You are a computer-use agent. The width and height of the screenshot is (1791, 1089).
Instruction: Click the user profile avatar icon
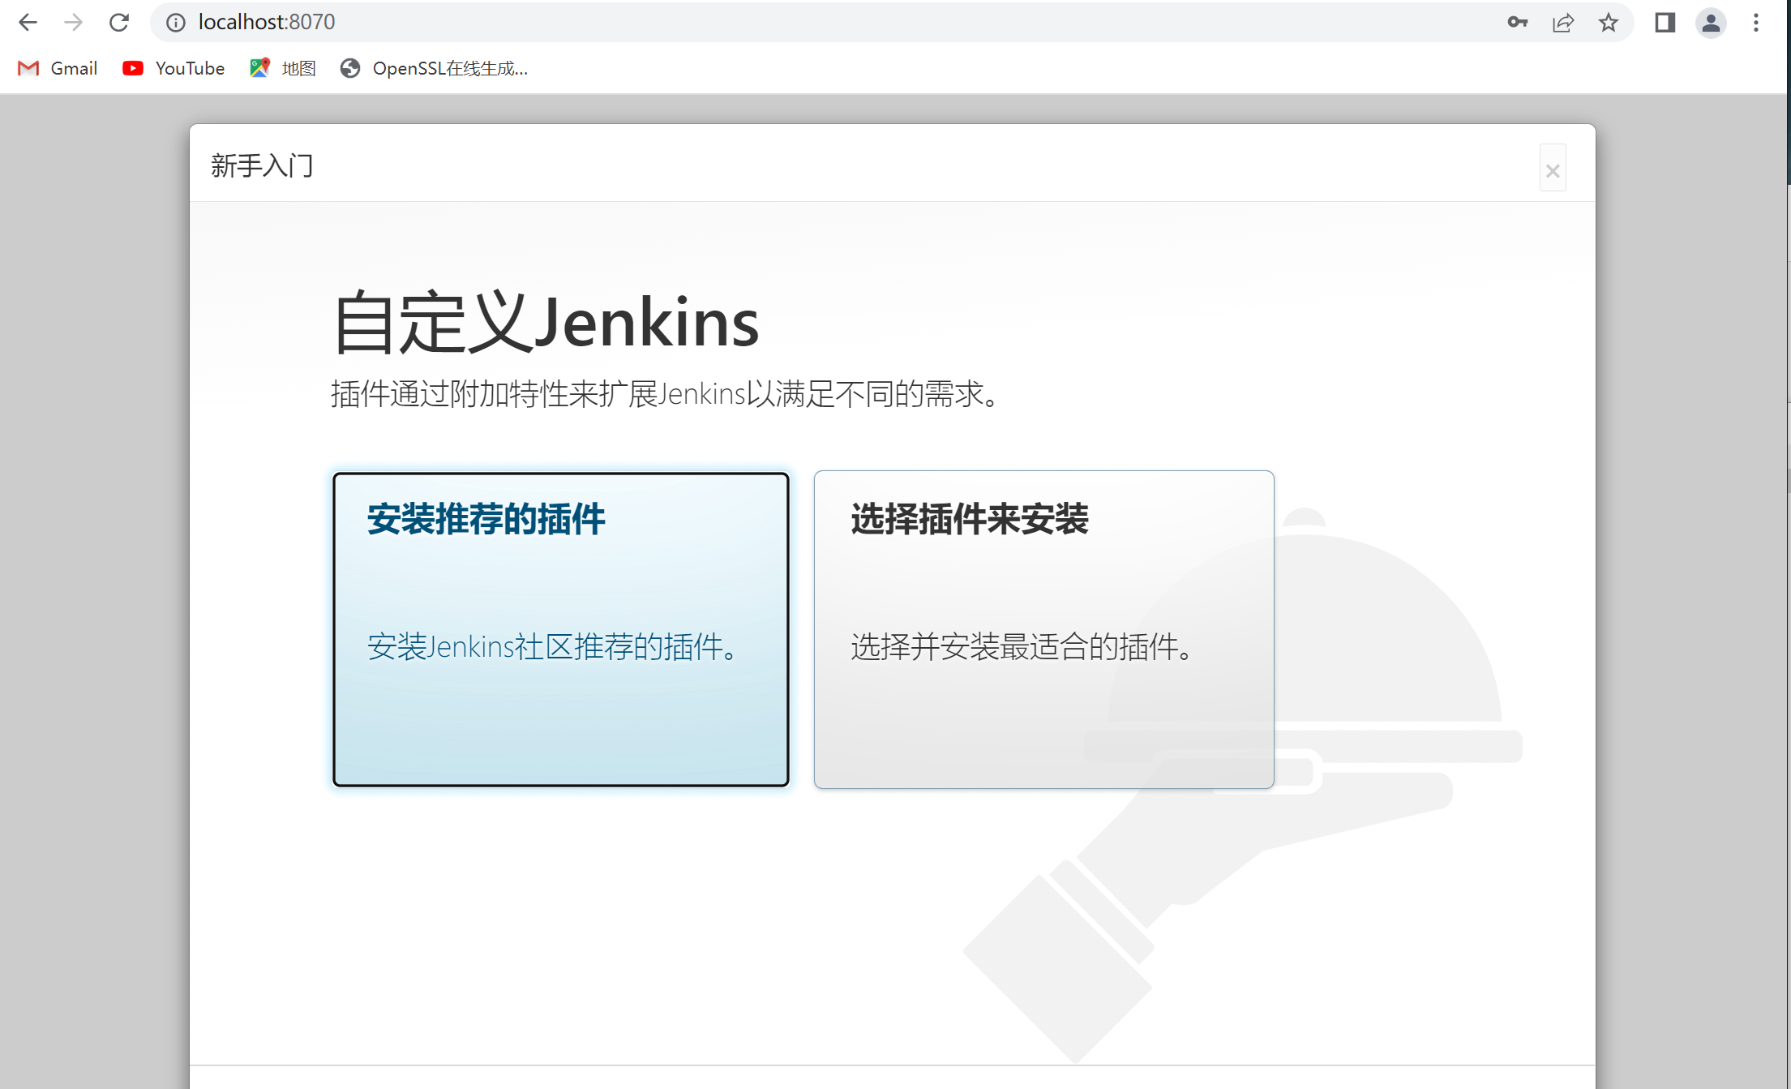pos(1711,22)
